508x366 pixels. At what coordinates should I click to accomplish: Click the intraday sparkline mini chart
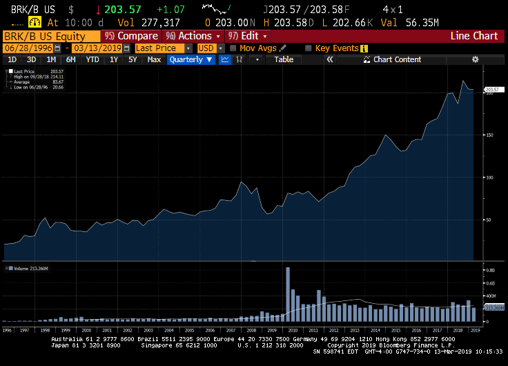pos(217,9)
